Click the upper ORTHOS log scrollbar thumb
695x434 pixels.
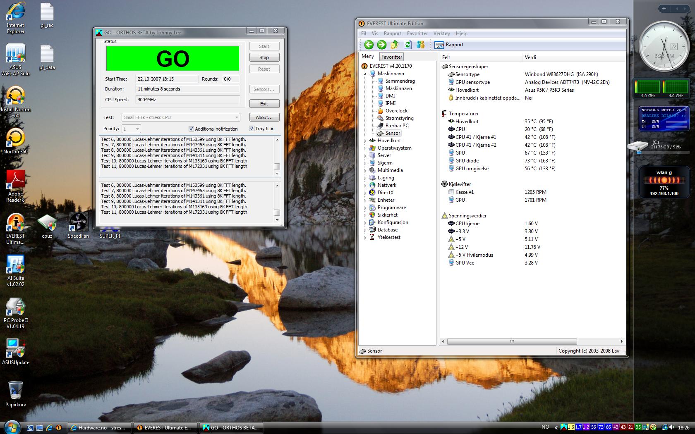click(277, 166)
